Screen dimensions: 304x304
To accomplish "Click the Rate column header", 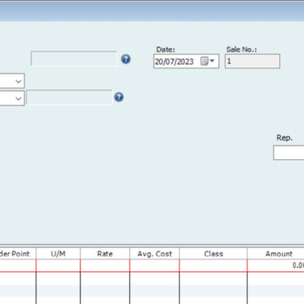I will click(105, 254).
